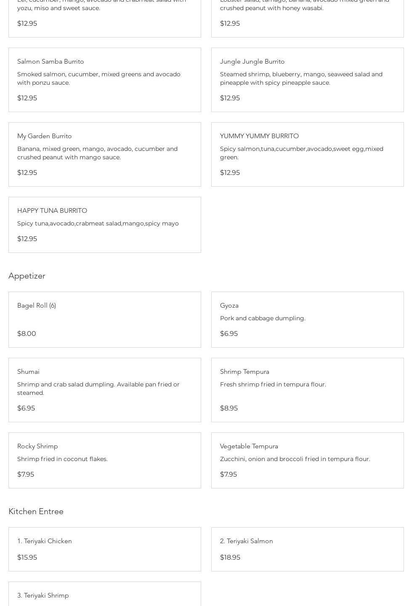Select the HAPPY TUNA BURRITO card
This screenshot has width=409, height=606.
tap(52, 211)
